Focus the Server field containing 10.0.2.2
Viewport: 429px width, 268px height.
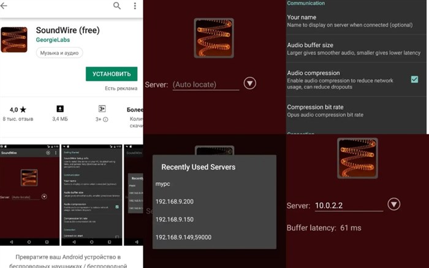[x=349, y=205]
